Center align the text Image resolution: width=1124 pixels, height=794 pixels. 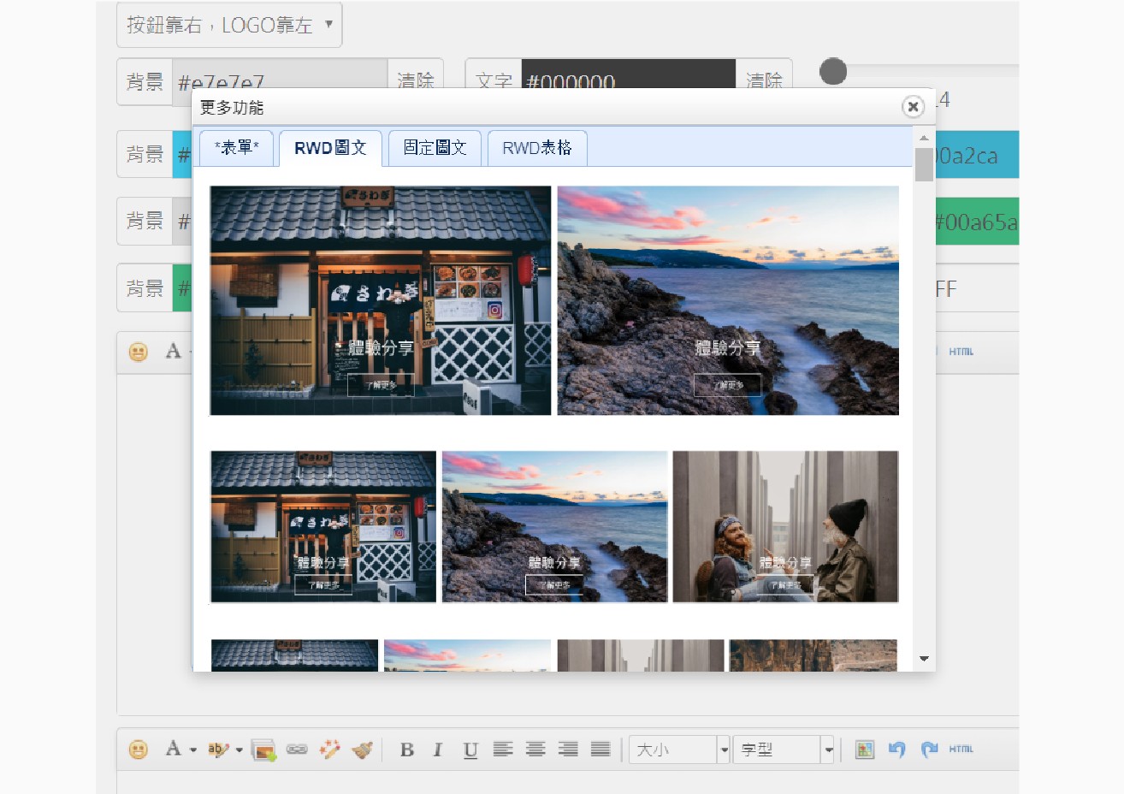535,750
